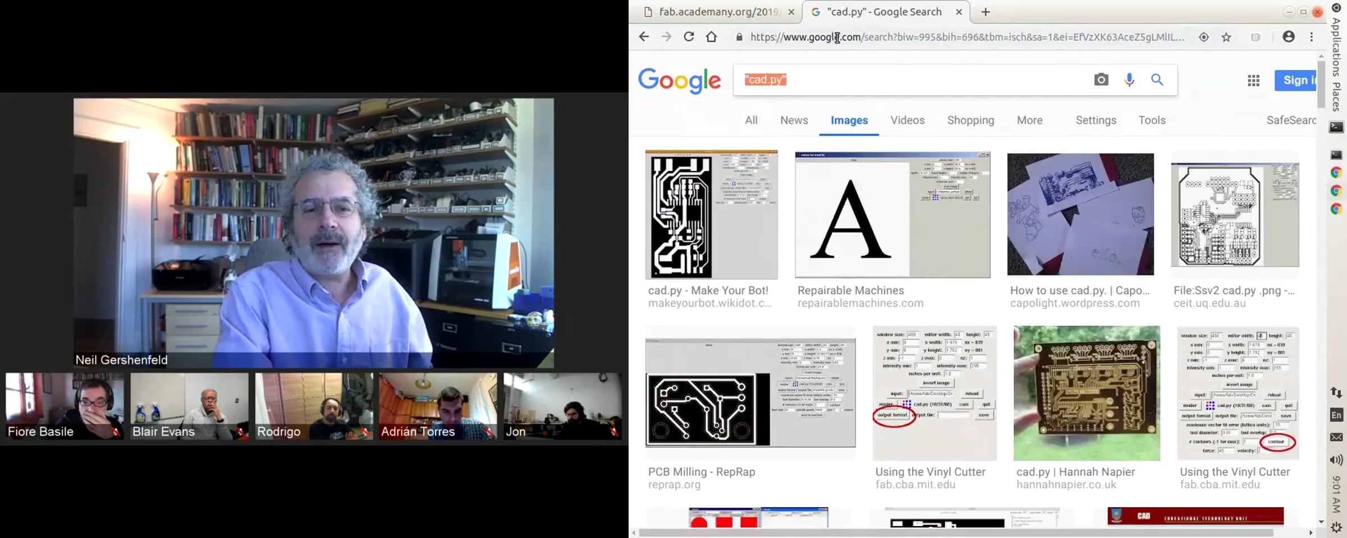Click the "cad.py - Make Your Bot!" result title
The width and height of the screenshot is (1347, 538).
(x=708, y=290)
